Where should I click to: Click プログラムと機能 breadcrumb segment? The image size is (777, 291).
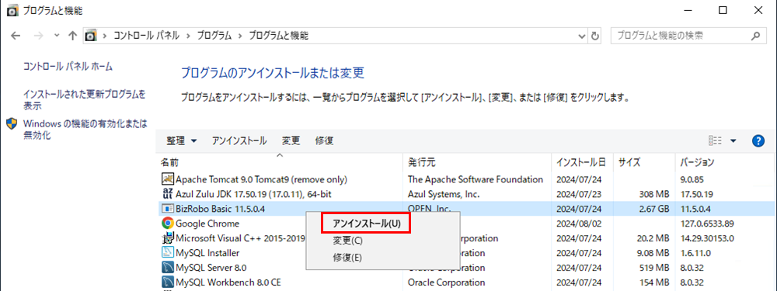278,36
